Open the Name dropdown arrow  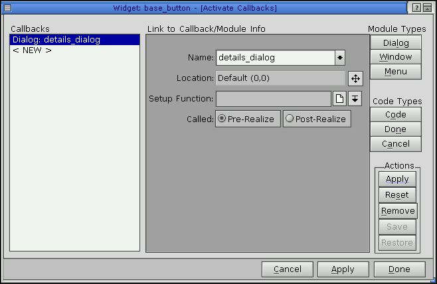click(340, 58)
